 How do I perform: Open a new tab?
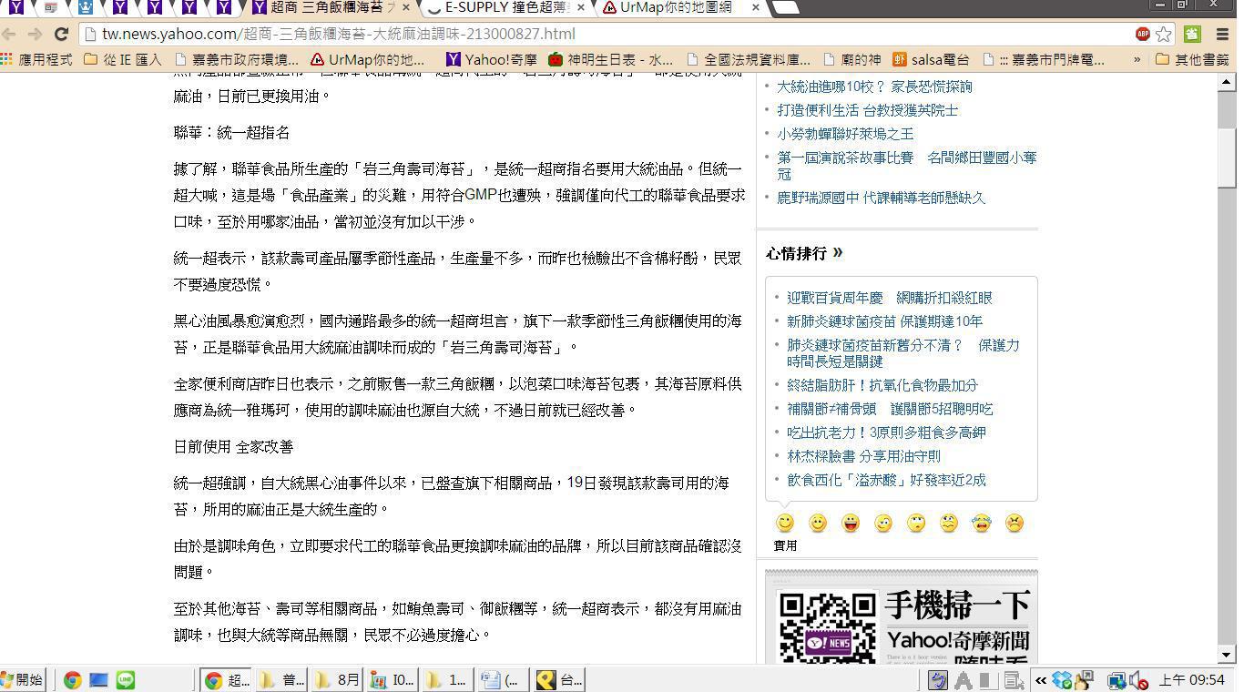click(785, 7)
